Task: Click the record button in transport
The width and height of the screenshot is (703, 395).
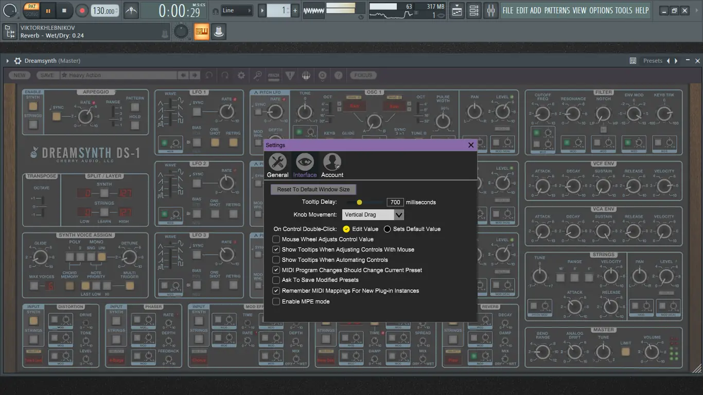Action: 82,10
